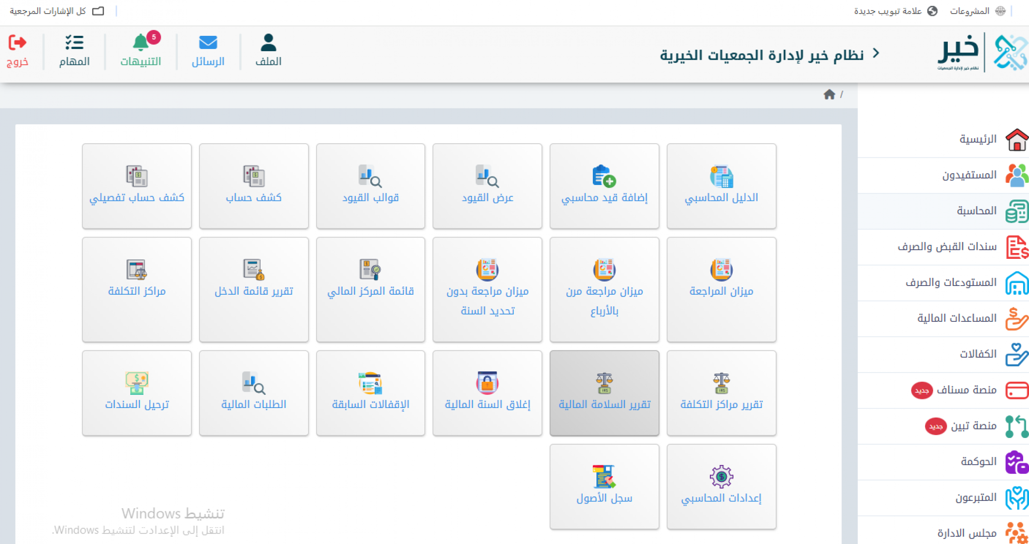Open the تقرير السلامة المالية tile
Screen dimensions: 1029x544
point(604,393)
